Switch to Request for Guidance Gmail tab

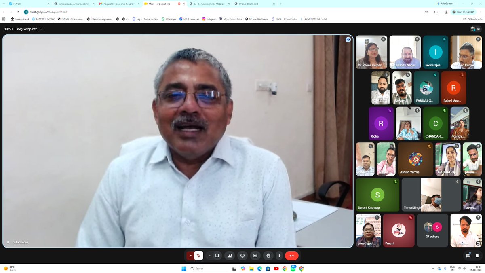tap(118, 4)
